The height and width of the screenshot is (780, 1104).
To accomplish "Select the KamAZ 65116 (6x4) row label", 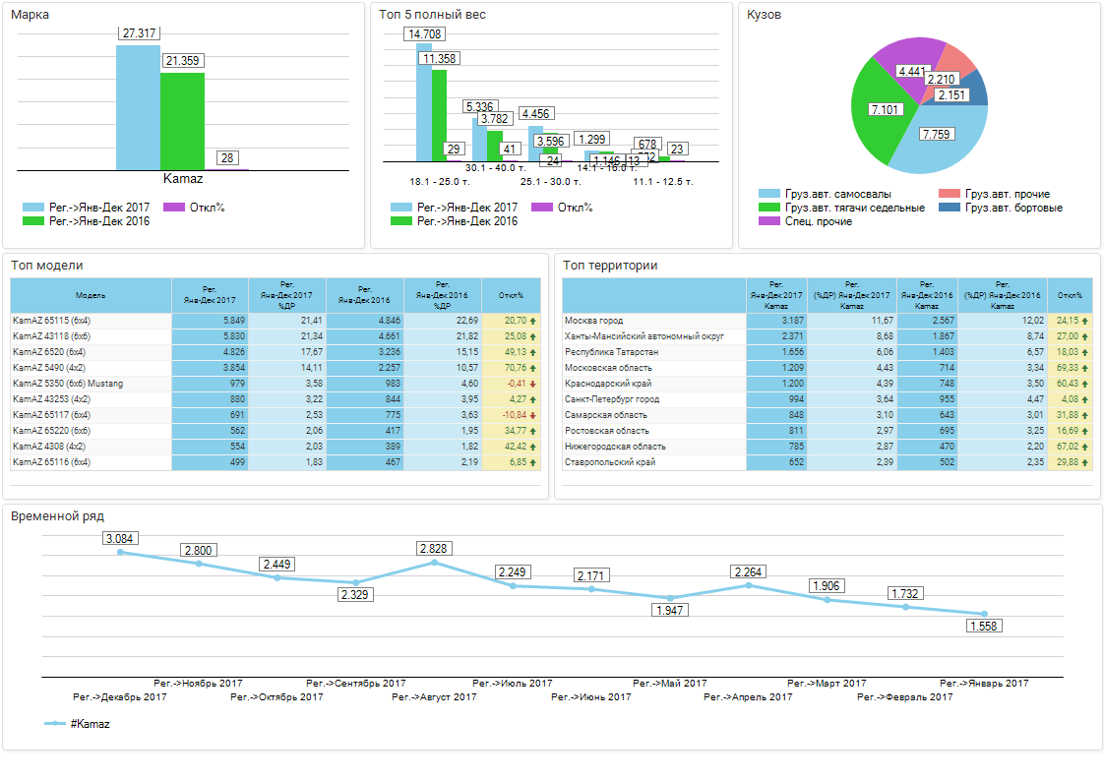I will [51, 462].
